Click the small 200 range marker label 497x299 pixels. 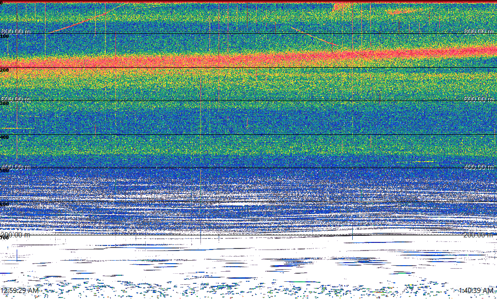(5, 70)
